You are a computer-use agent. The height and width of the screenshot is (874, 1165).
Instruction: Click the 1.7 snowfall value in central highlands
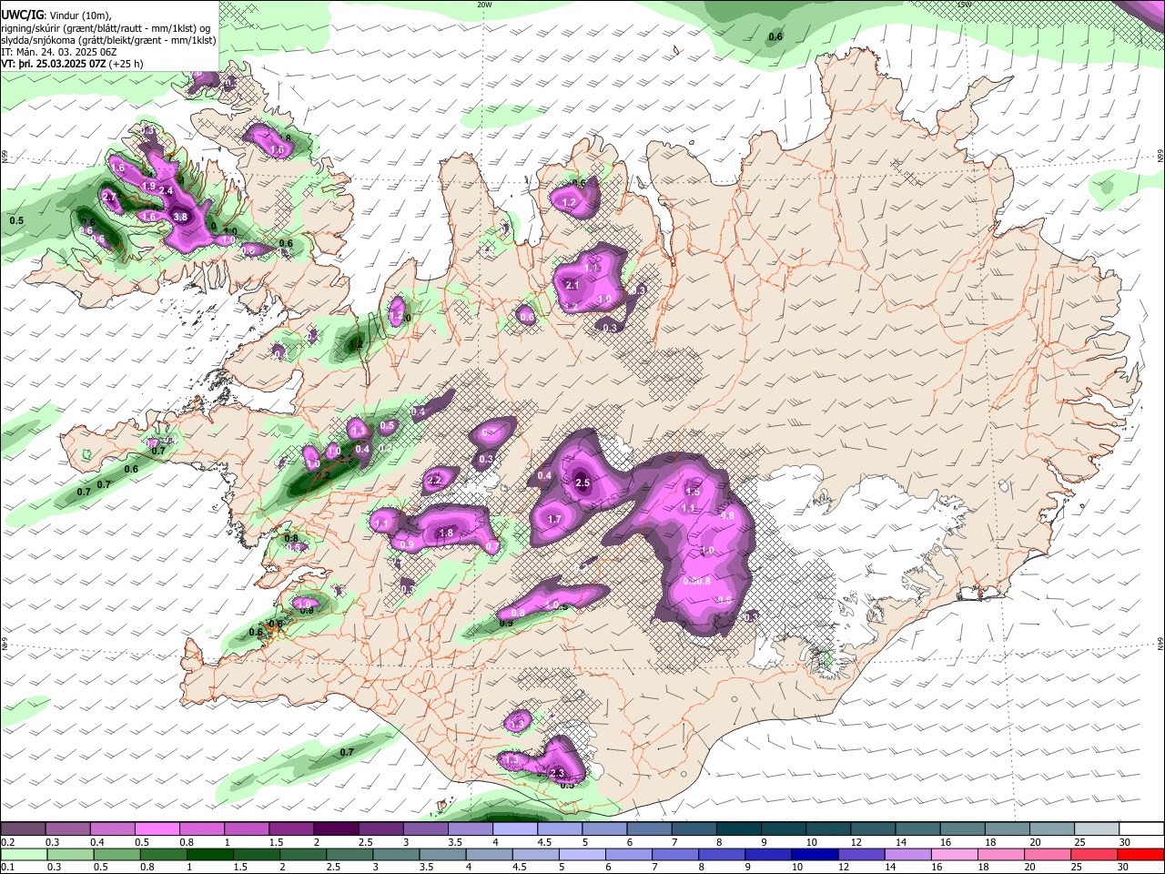[554, 520]
